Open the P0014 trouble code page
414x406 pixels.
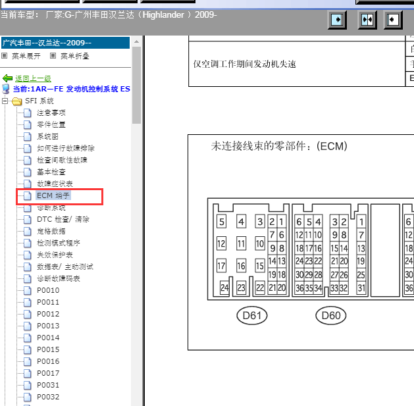point(48,338)
